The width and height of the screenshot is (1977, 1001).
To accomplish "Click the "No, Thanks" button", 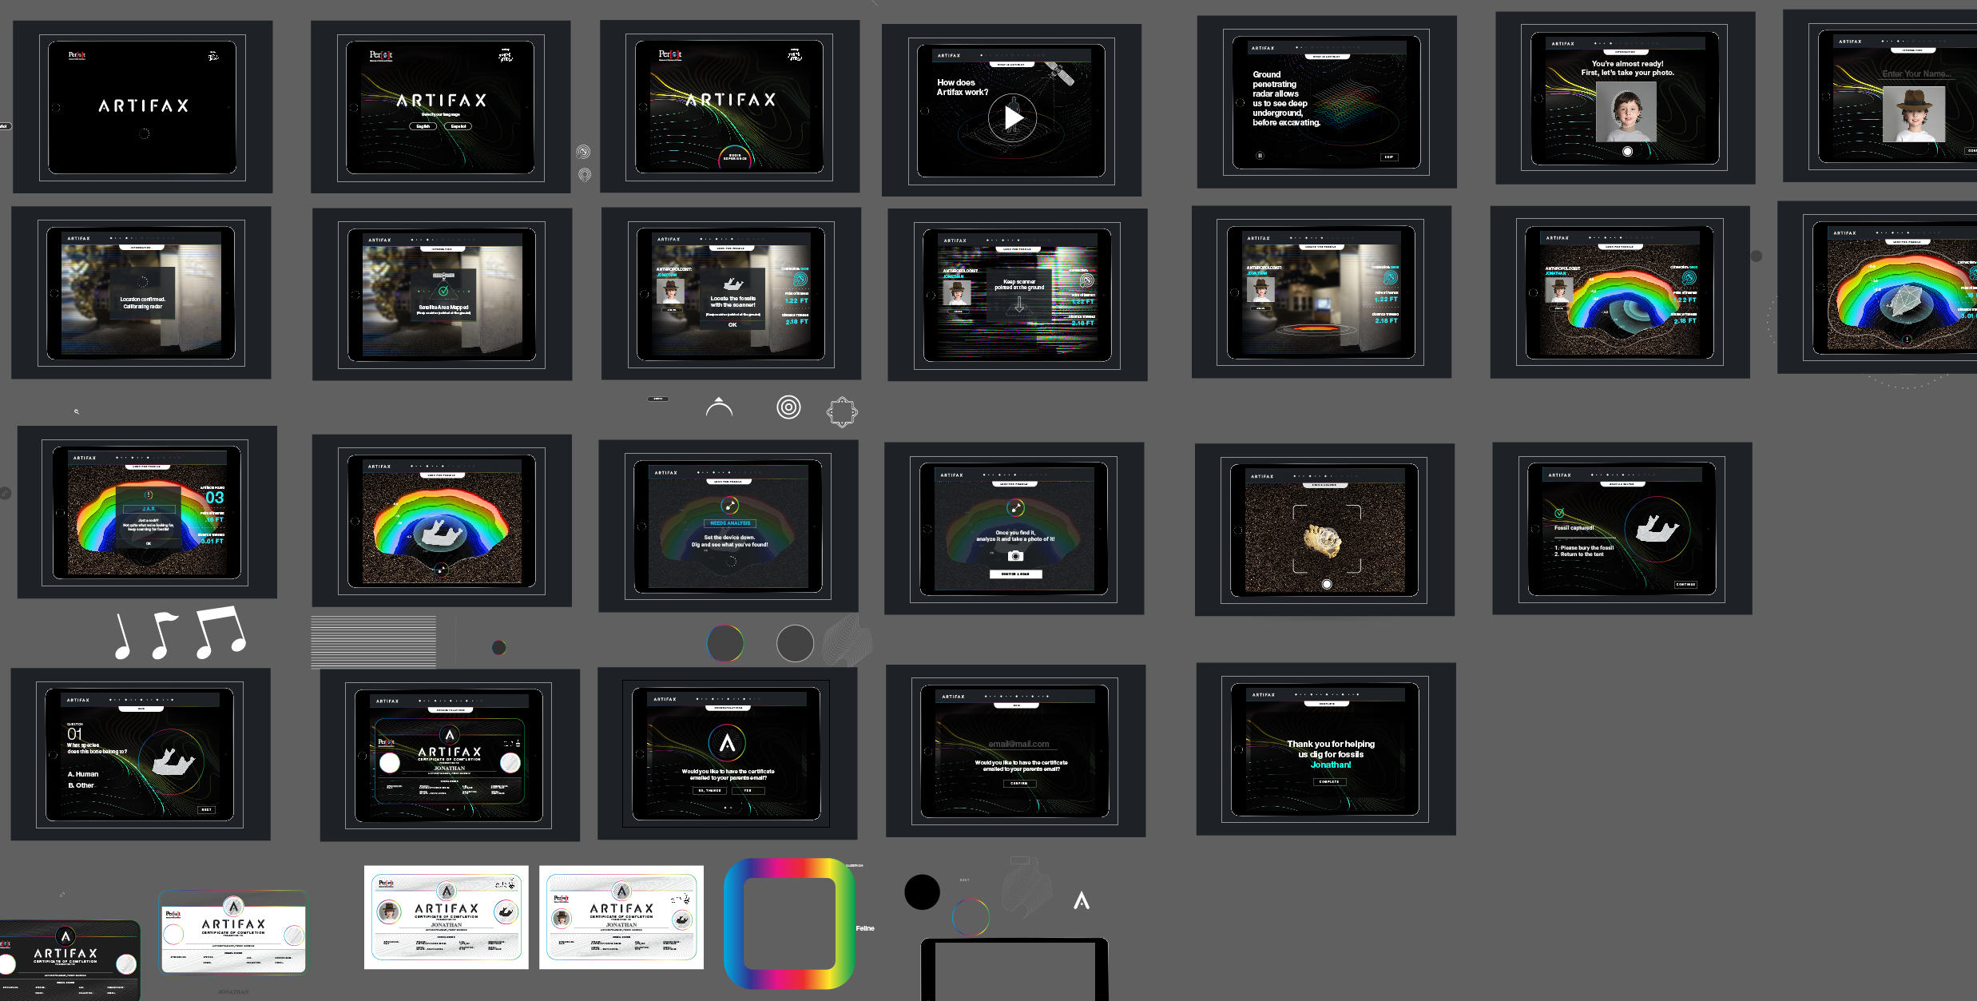I will click(709, 791).
